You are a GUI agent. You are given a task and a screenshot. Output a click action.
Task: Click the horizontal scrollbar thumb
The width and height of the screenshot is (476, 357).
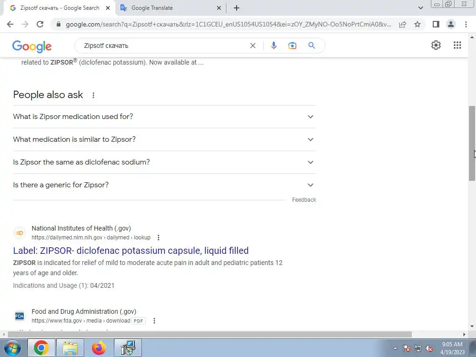coord(210,334)
